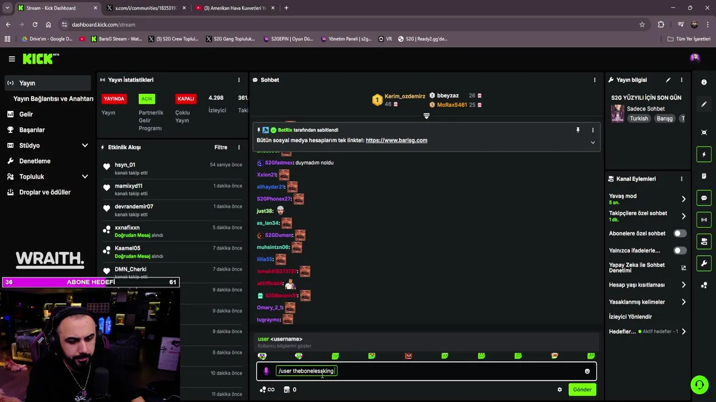716x402 pixels.
Task: Click the Kick logo
Action: click(40, 59)
